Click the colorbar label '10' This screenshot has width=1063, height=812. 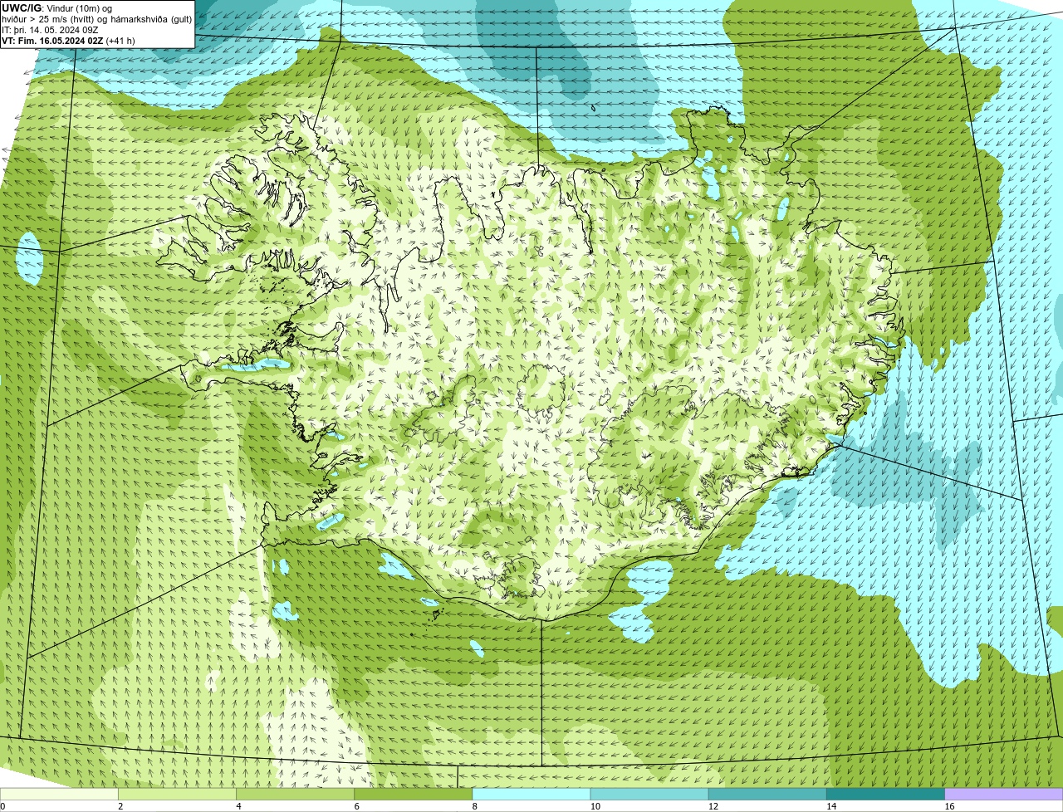pyautogui.click(x=595, y=806)
